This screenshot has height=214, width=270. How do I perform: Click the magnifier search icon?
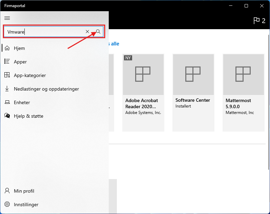[x=98, y=32]
